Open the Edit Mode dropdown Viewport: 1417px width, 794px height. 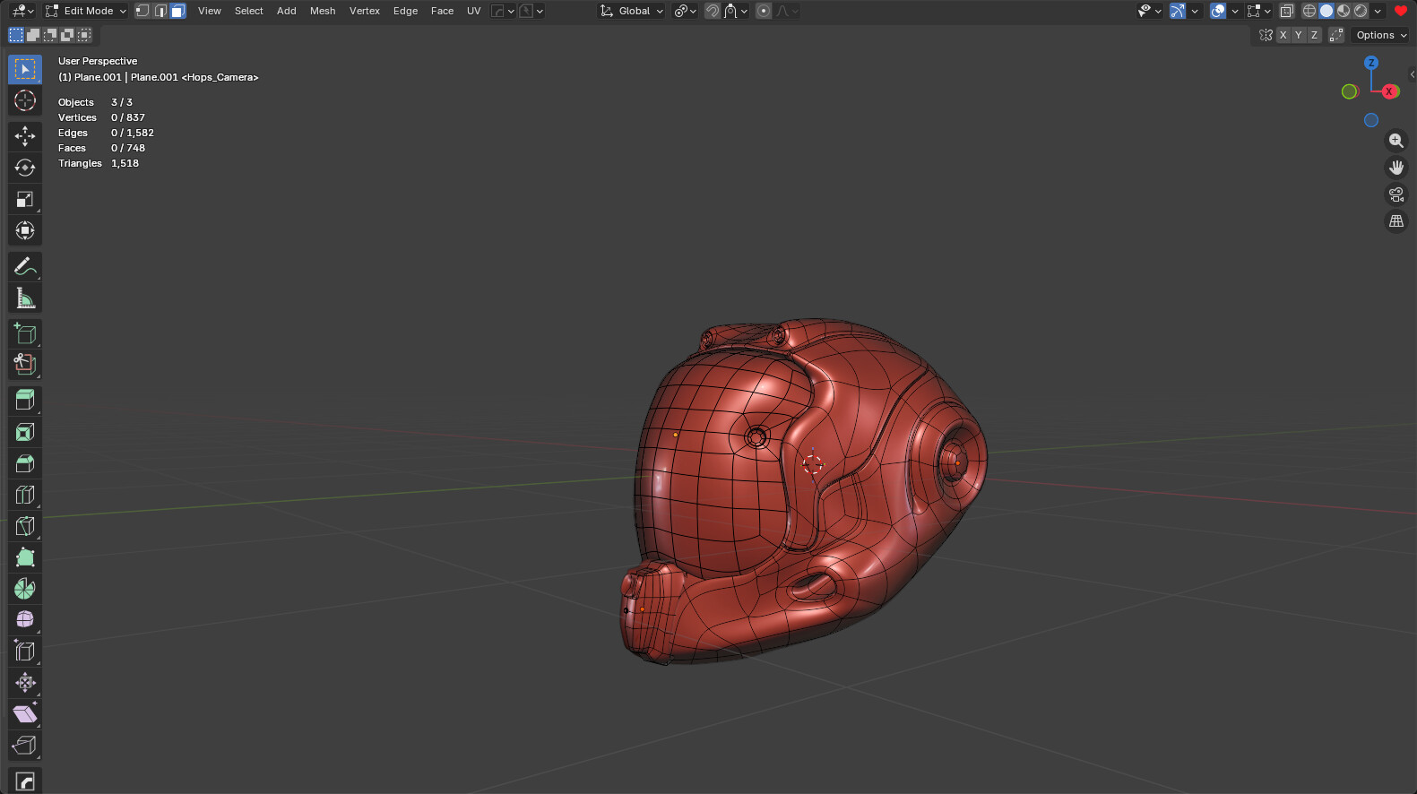point(87,11)
